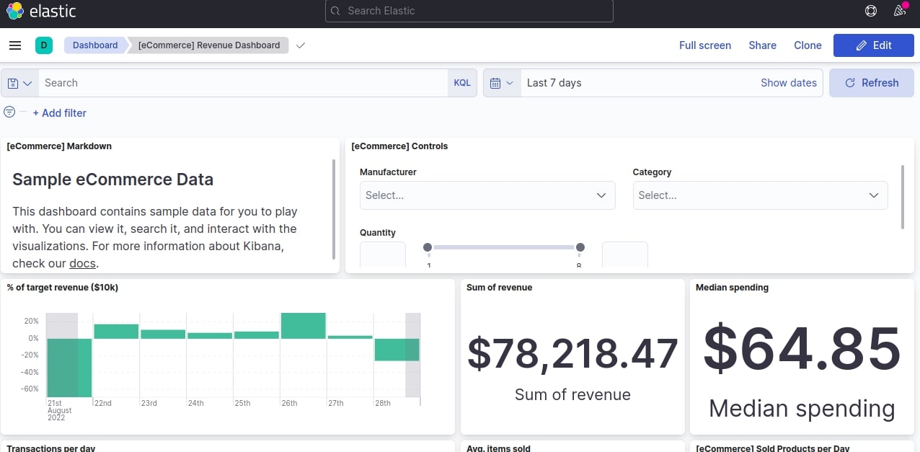Click '[eCommerce] Controls' panel title
The image size is (920, 452).
(x=399, y=146)
